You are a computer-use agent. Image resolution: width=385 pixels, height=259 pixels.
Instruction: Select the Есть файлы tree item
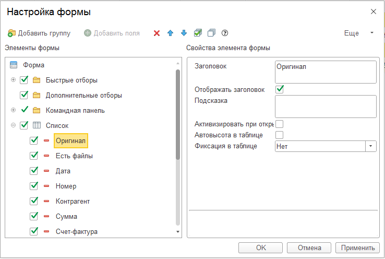coord(74,156)
